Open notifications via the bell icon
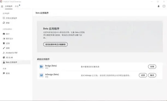Screen dimensions: 167x101 click(x=159, y=6)
